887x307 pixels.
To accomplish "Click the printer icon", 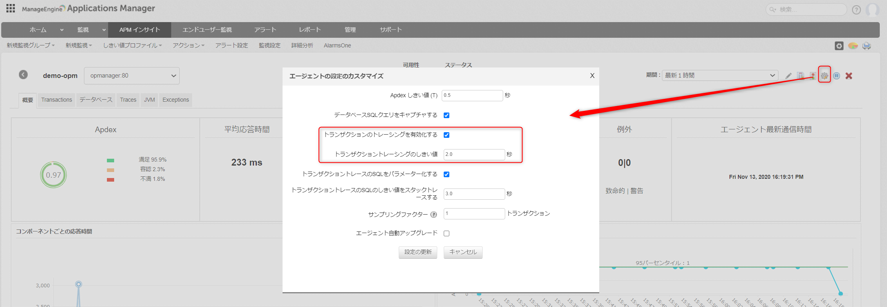I will [x=867, y=46].
